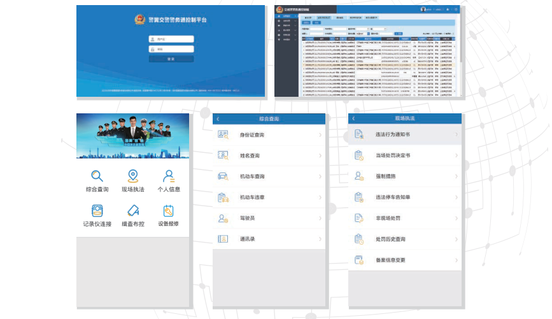
Task: Tap 记录仪连接 recorder icon
Action: click(x=97, y=211)
